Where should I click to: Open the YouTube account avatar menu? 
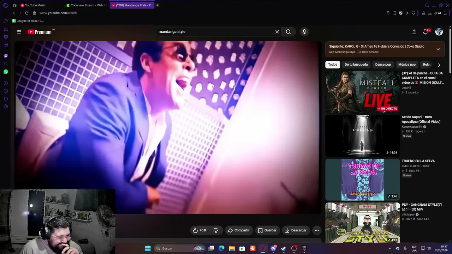439,32
